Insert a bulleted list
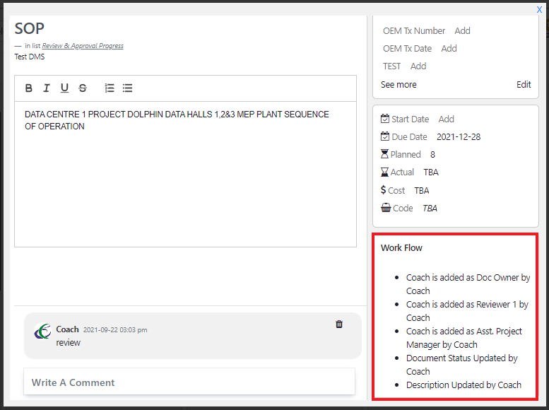This screenshot has height=410, width=549. tap(127, 88)
